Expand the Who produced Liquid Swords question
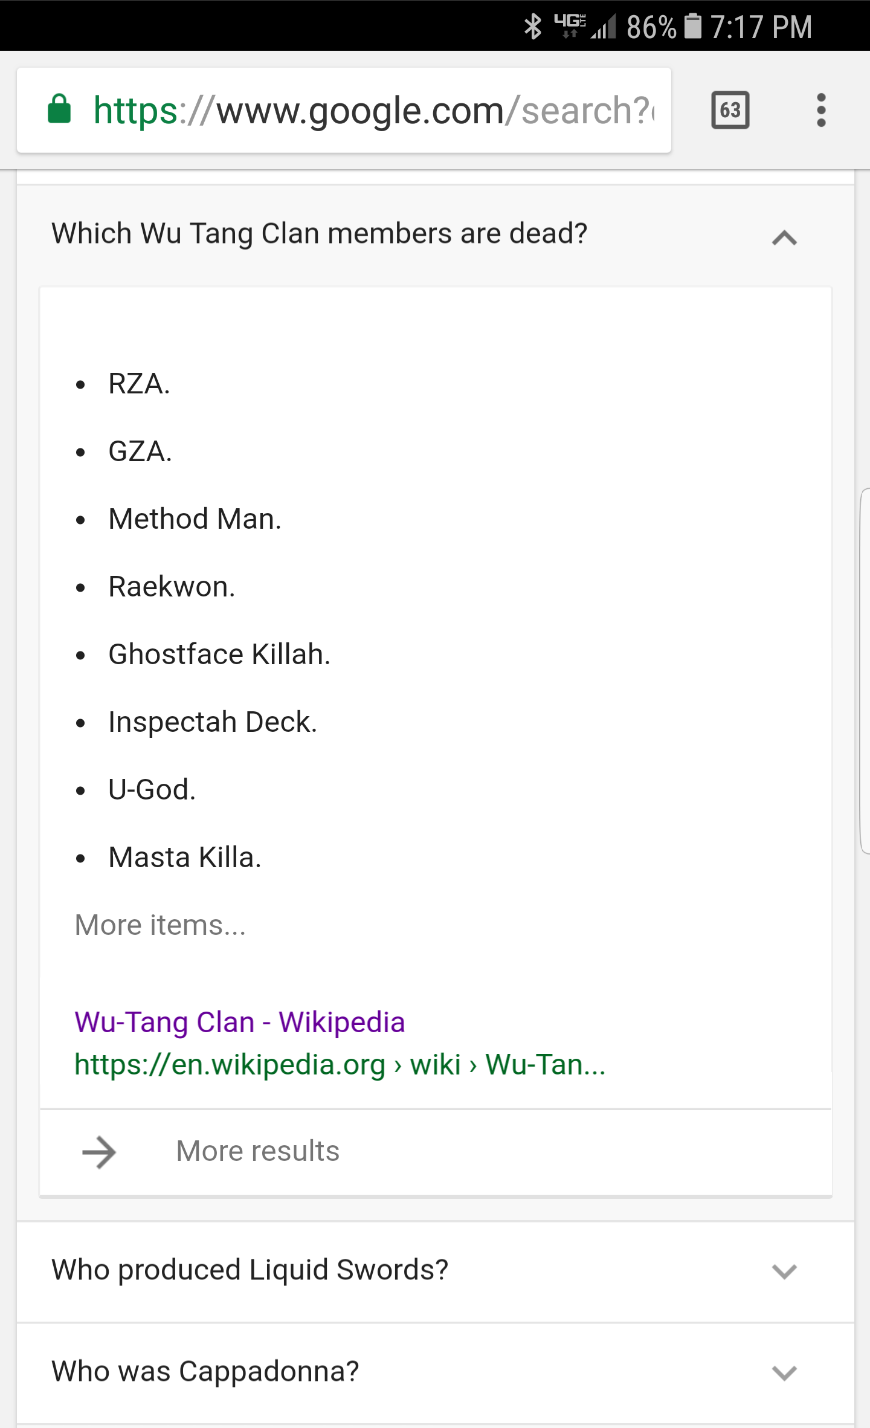This screenshot has height=1428, width=870. [435, 1271]
